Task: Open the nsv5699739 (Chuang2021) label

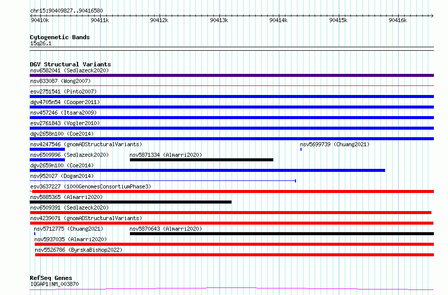Action: [335, 144]
